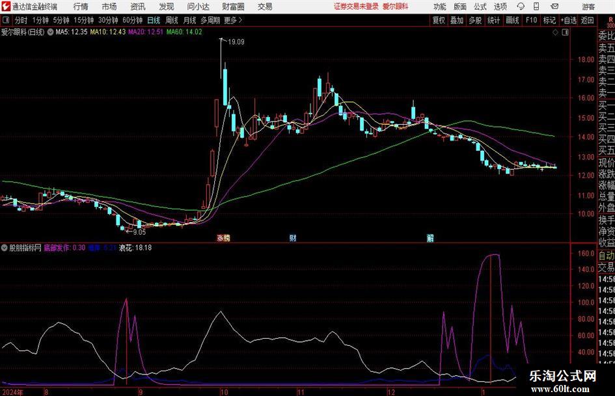Click the 19.09 high price label
Viewport: 615px width, 396px height.
click(x=236, y=42)
